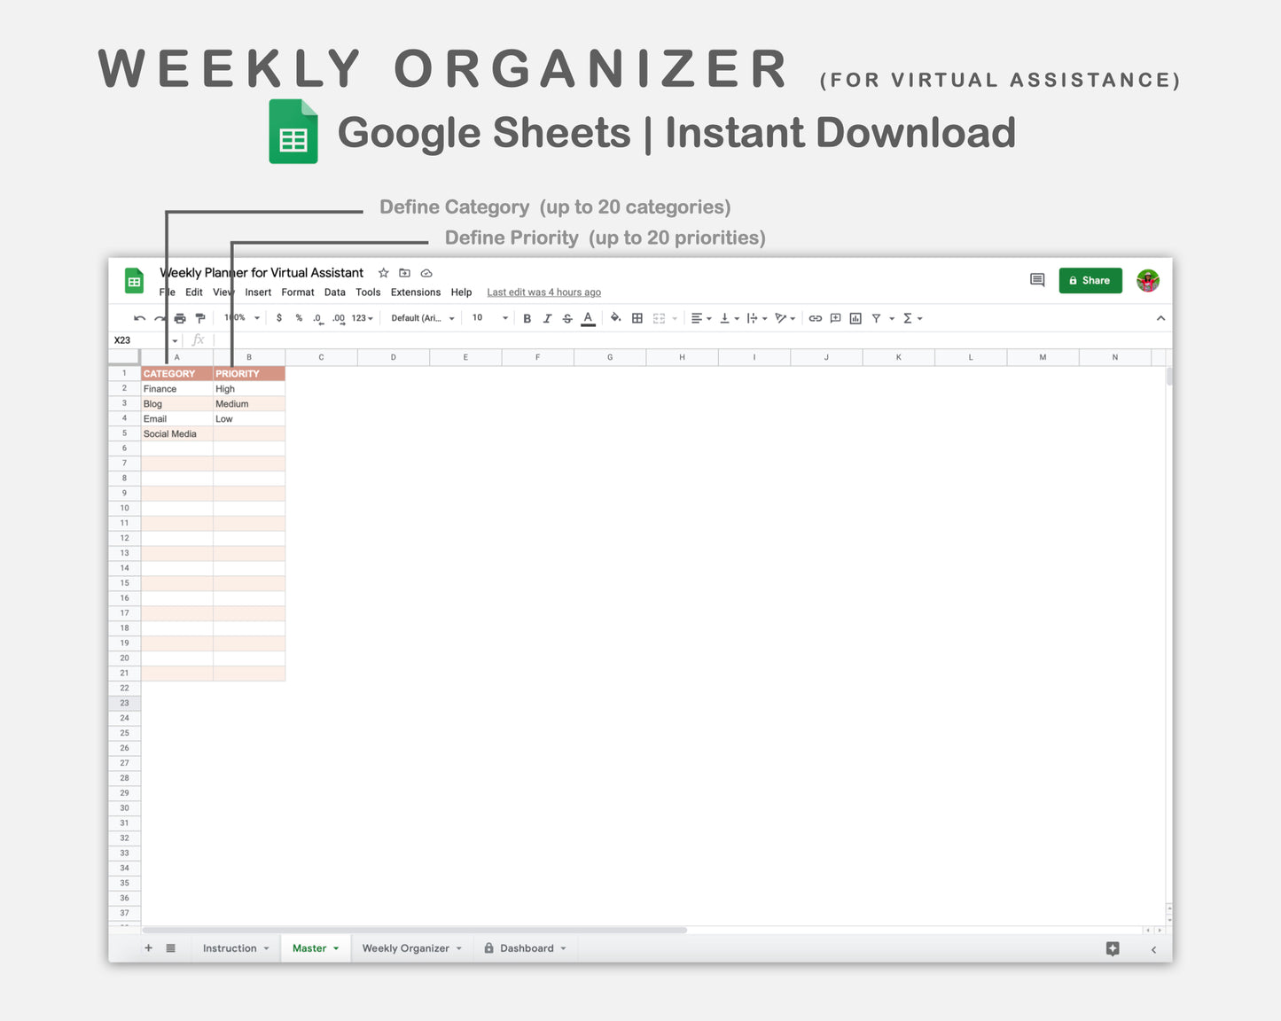Pick a text color from the palette
Screen dimensions: 1281x1021
[x=588, y=317]
